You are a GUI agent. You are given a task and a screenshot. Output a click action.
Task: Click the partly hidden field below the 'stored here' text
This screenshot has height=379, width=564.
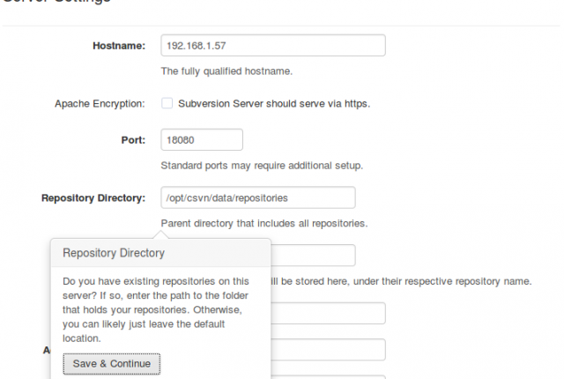(x=328, y=313)
